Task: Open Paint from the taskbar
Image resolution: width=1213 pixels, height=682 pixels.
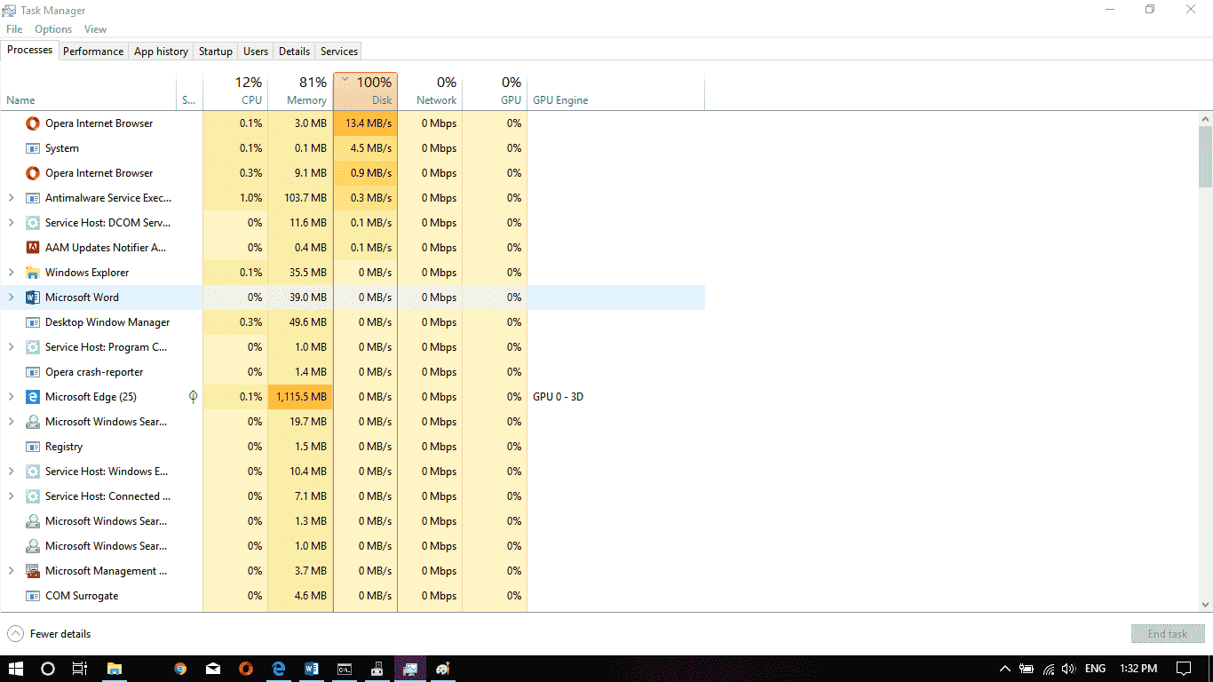Action: tap(443, 669)
